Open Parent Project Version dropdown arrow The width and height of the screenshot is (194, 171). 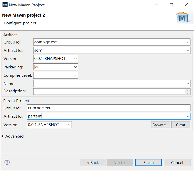tap(69, 125)
